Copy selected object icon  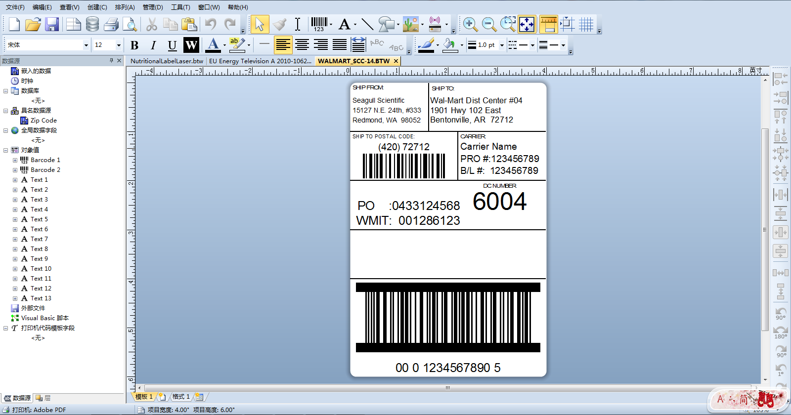tap(171, 24)
